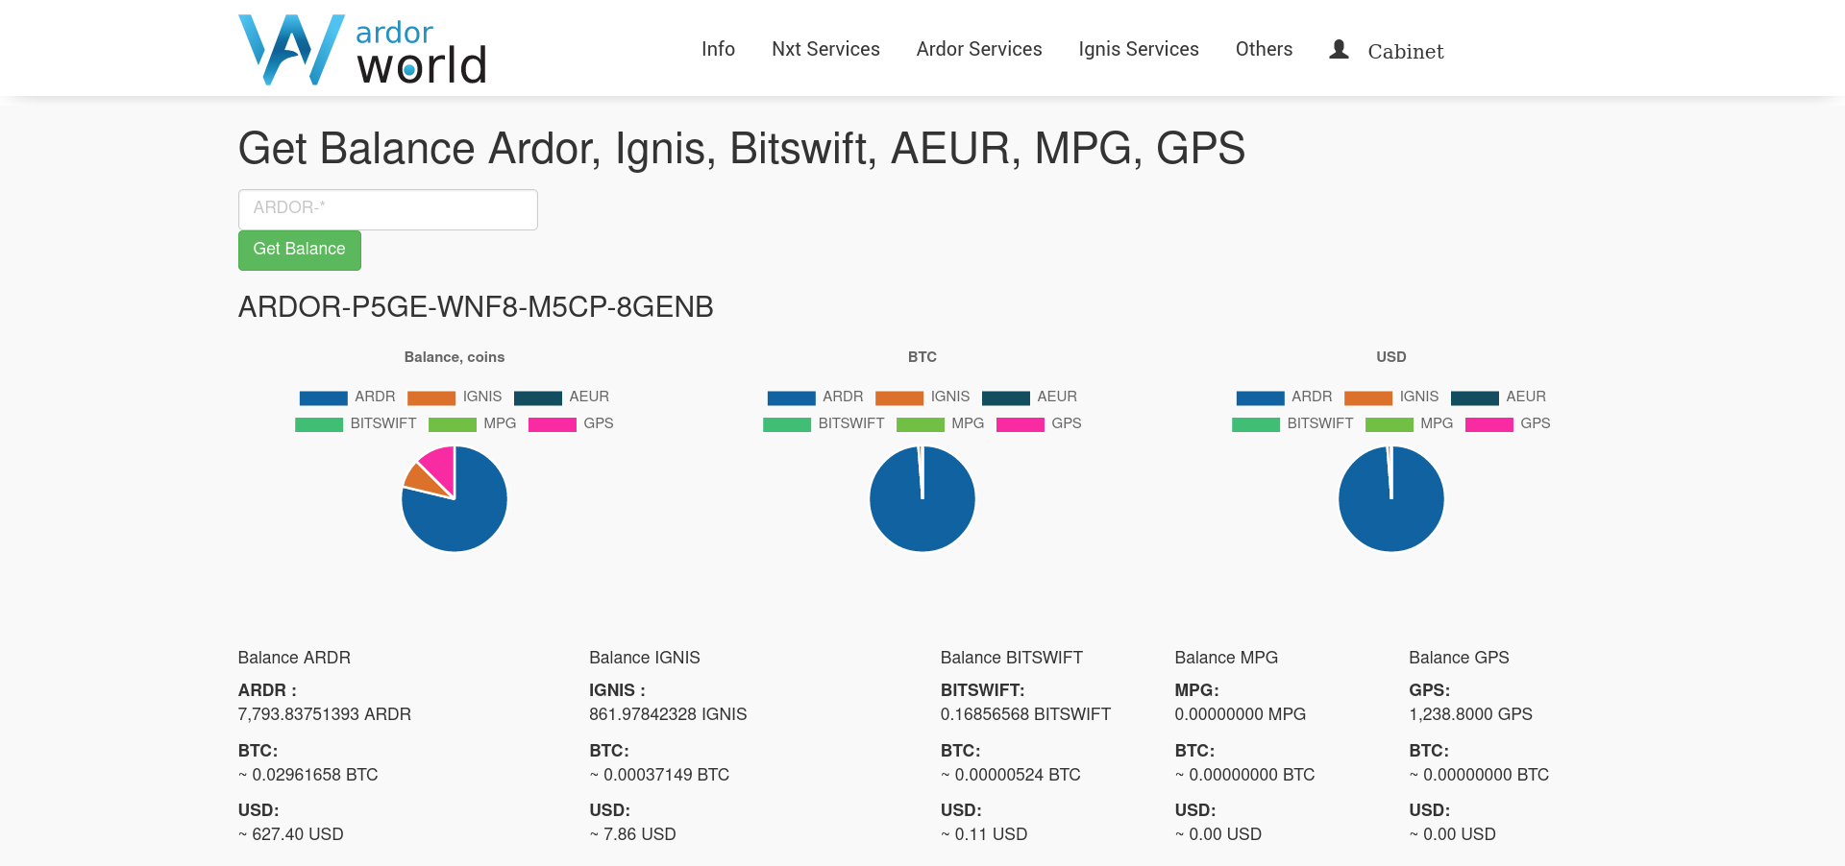Toggle ARDR legend in Balance coins chart
1845x866 pixels.
[x=347, y=397]
